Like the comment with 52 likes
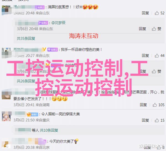Viewport: 166px width, 151px height. tap(157, 13)
